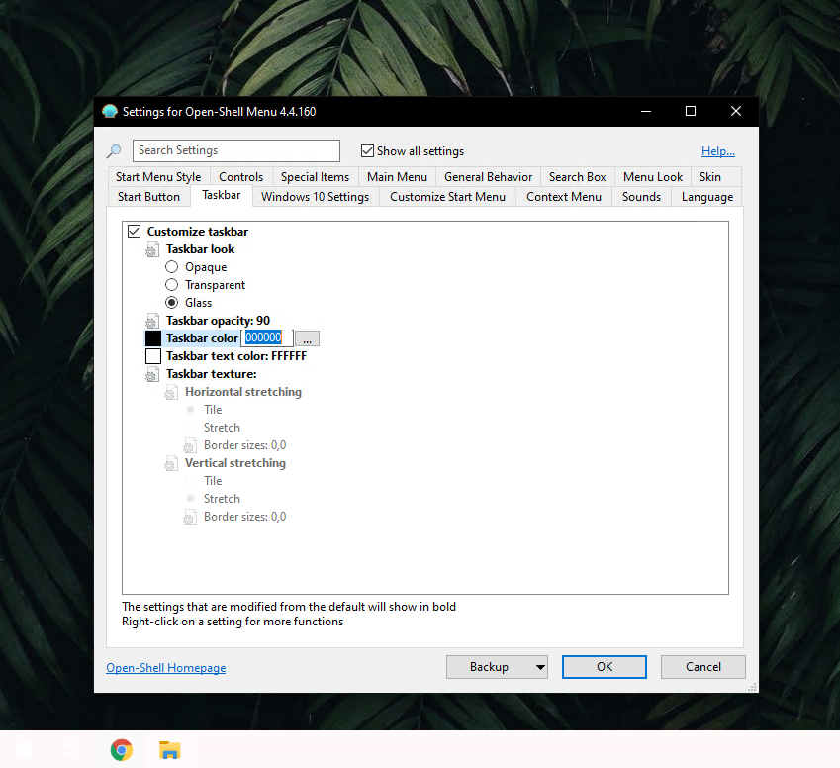Select the 'Taskbar opacity: 90' row
Image resolution: width=840 pixels, height=768 pixels.
point(218,321)
